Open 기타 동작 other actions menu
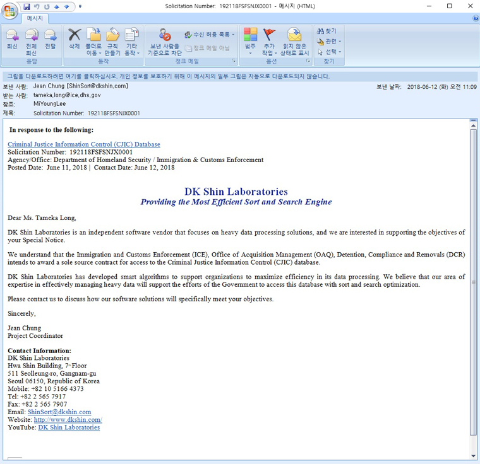 (131, 42)
